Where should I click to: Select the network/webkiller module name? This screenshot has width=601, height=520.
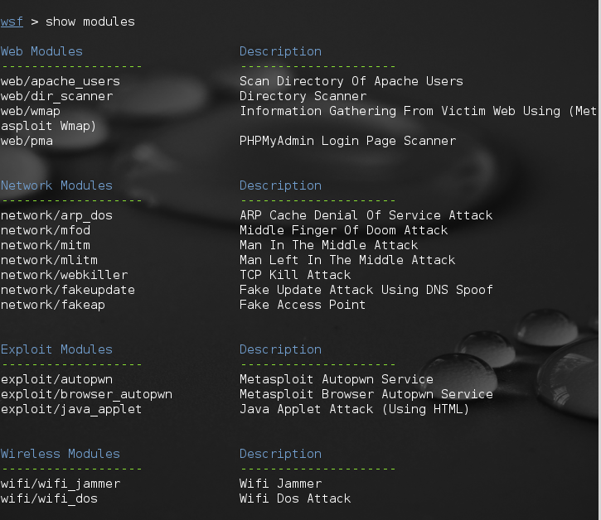coord(64,275)
